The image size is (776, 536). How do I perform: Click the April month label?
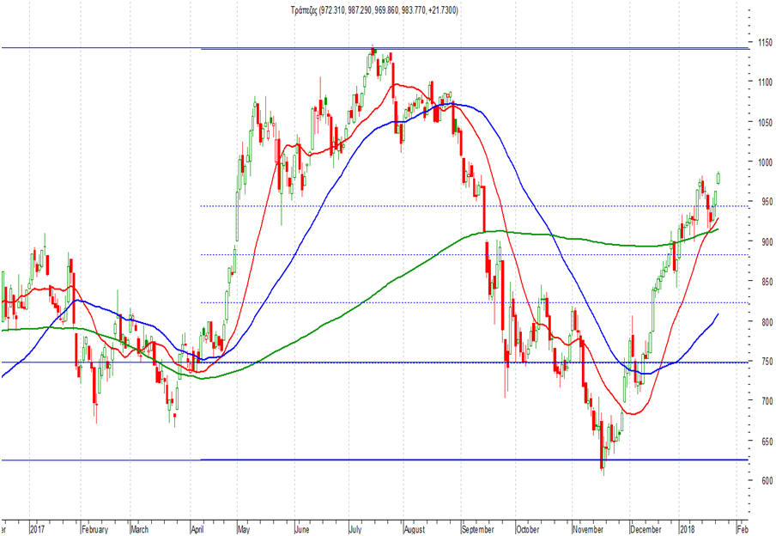point(197,530)
